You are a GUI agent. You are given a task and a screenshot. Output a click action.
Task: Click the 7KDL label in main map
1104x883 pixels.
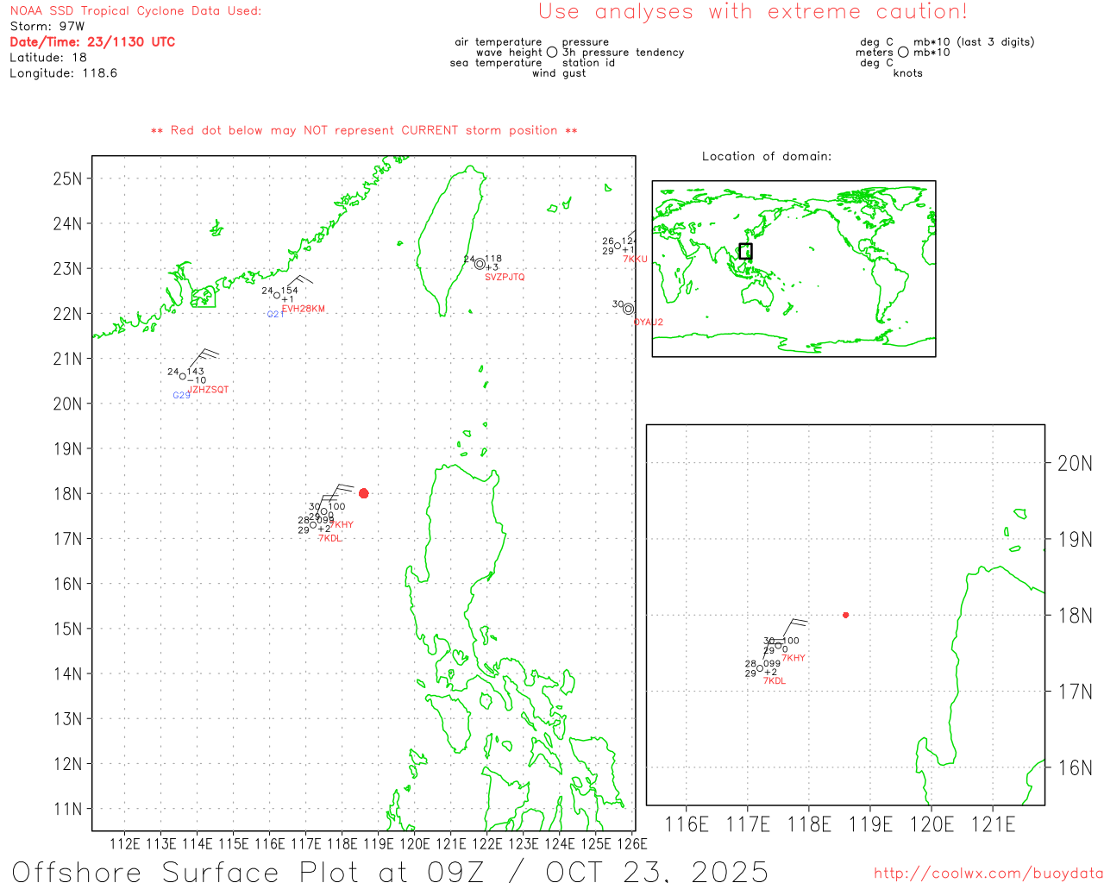(x=329, y=538)
